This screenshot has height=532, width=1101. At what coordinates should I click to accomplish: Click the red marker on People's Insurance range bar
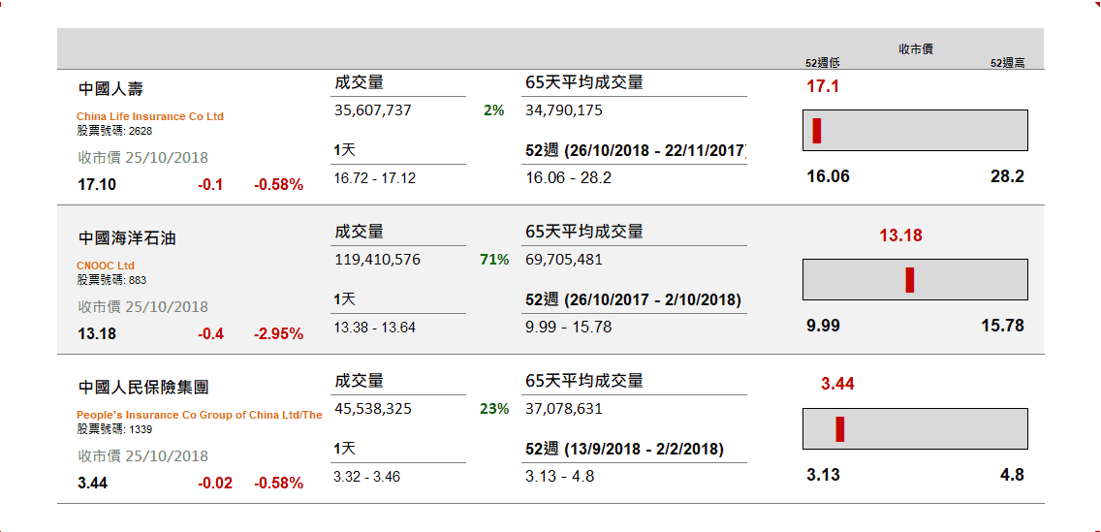point(840,429)
